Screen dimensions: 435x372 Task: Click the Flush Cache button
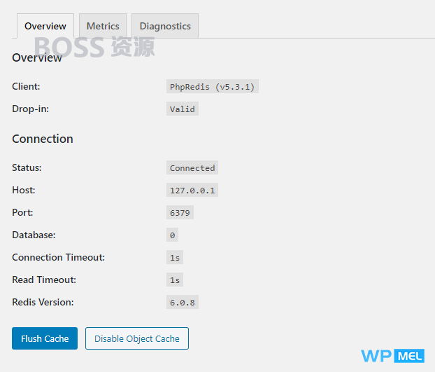[x=45, y=338]
